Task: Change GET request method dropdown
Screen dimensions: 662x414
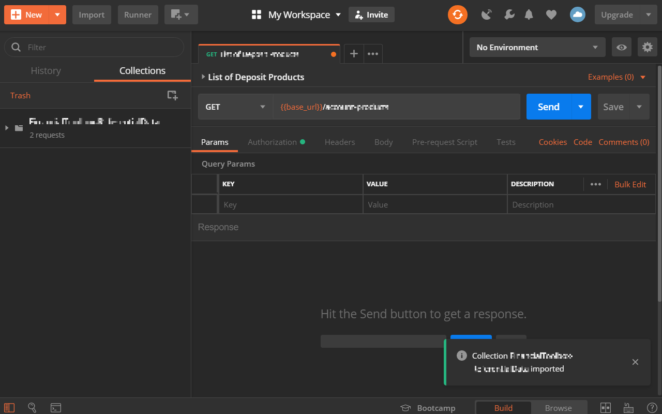Action: click(235, 107)
